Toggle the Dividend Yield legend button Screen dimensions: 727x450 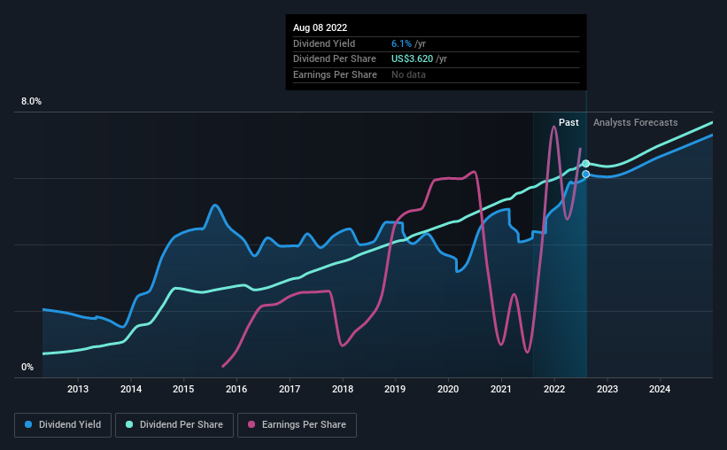(63, 424)
